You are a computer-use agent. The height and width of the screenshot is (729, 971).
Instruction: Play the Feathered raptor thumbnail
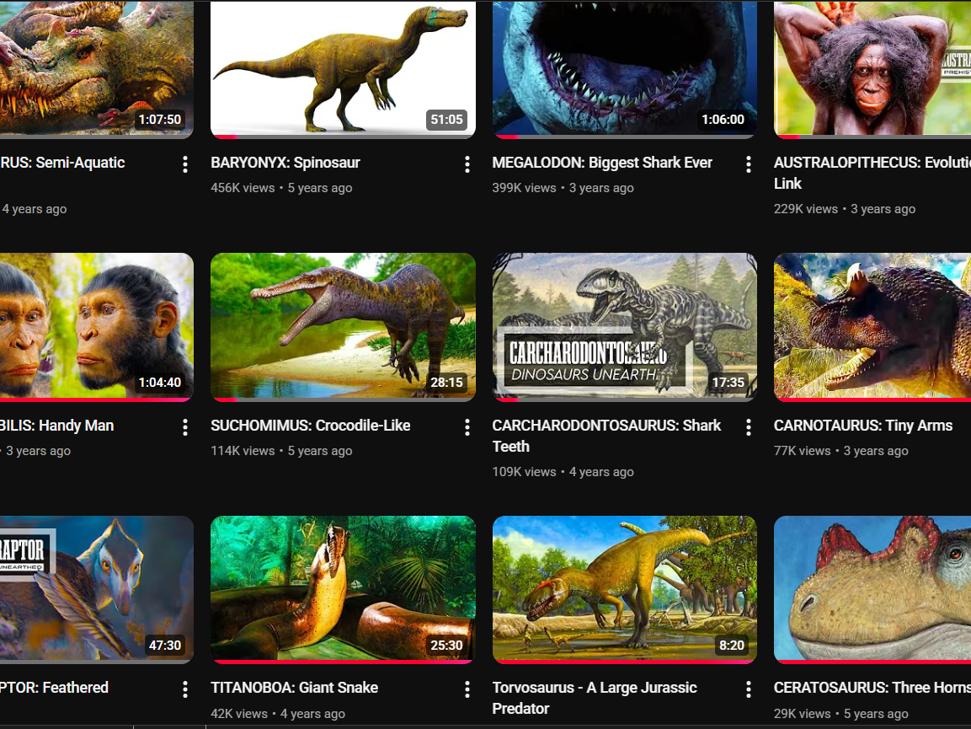point(97,590)
